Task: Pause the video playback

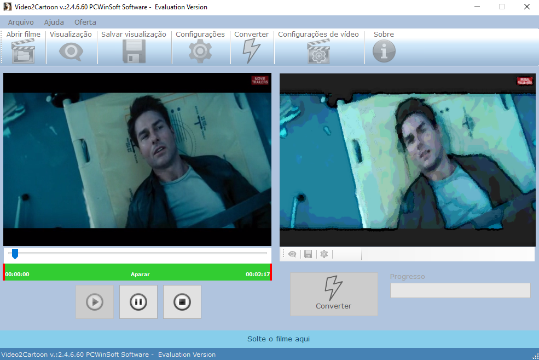Action: (138, 302)
